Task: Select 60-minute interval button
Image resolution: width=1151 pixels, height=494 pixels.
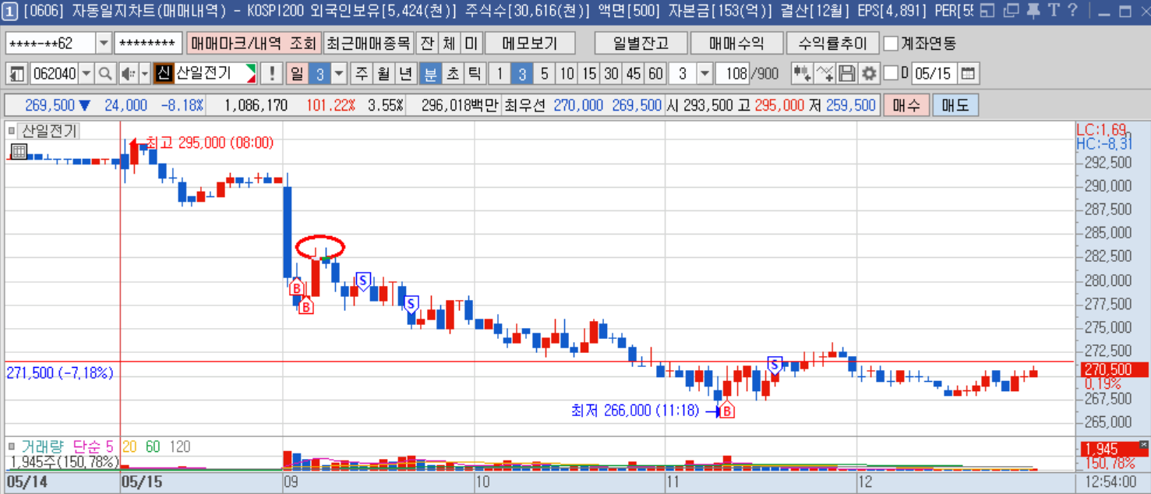Action: click(656, 74)
